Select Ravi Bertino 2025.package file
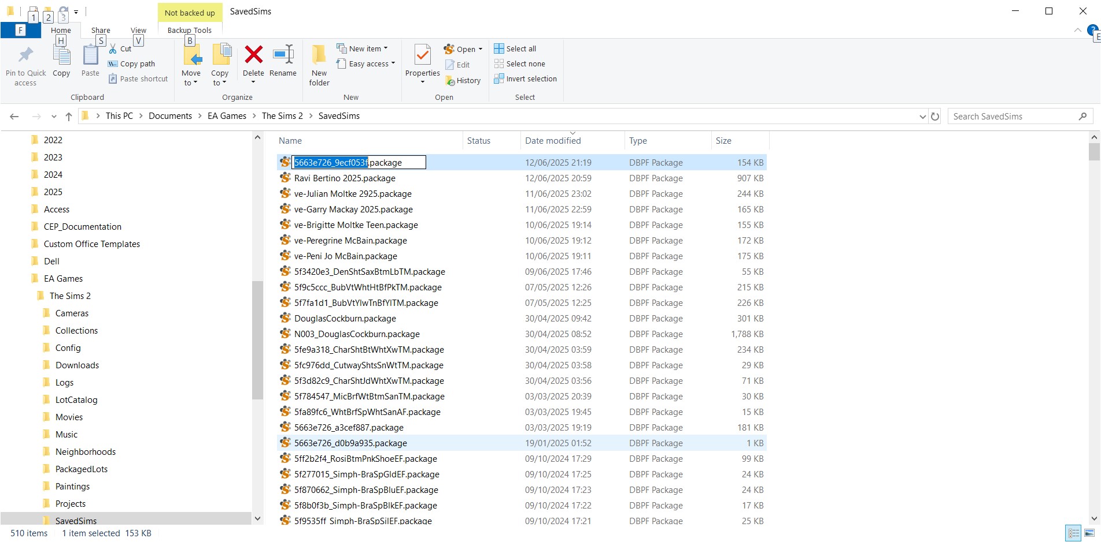The image size is (1101, 542). [345, 178]
